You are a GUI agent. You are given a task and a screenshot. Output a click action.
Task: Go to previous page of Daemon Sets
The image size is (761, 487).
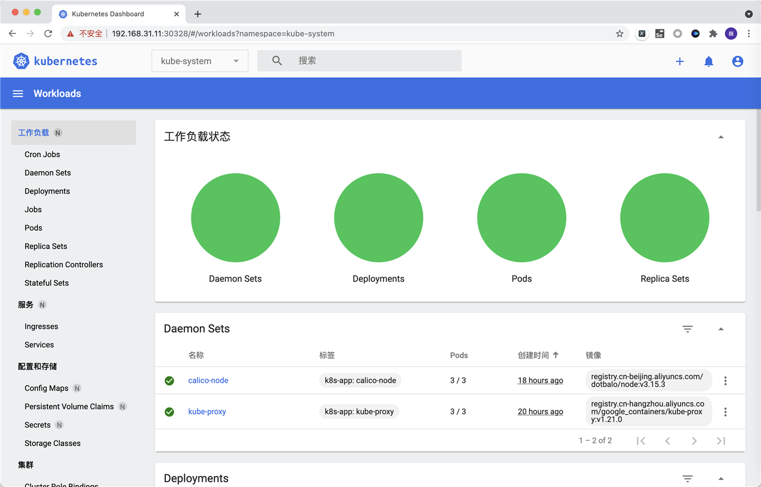click(667, 441)
